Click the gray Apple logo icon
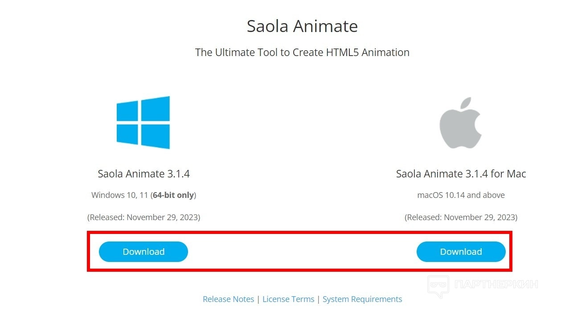561x322 pixels. point(461,123)
